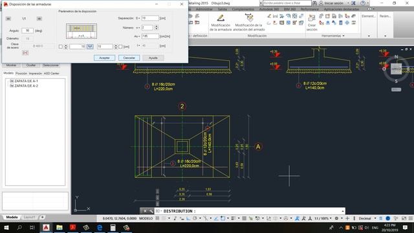Click the armadura distribution preview diagram

82,31
